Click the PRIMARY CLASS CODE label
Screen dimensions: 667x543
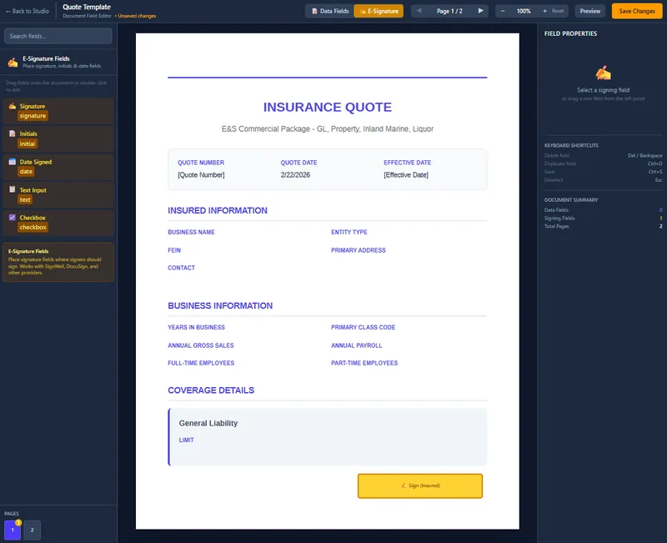coord(363,327)
